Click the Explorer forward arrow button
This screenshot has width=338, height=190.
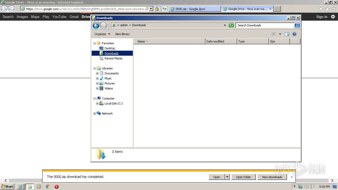point(103,25)
